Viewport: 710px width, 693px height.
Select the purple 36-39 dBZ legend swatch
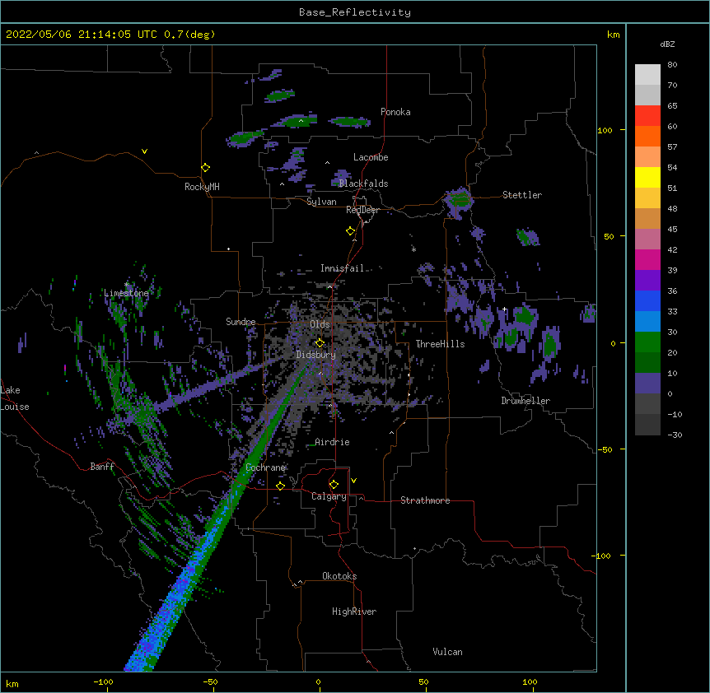pos(647,281)
